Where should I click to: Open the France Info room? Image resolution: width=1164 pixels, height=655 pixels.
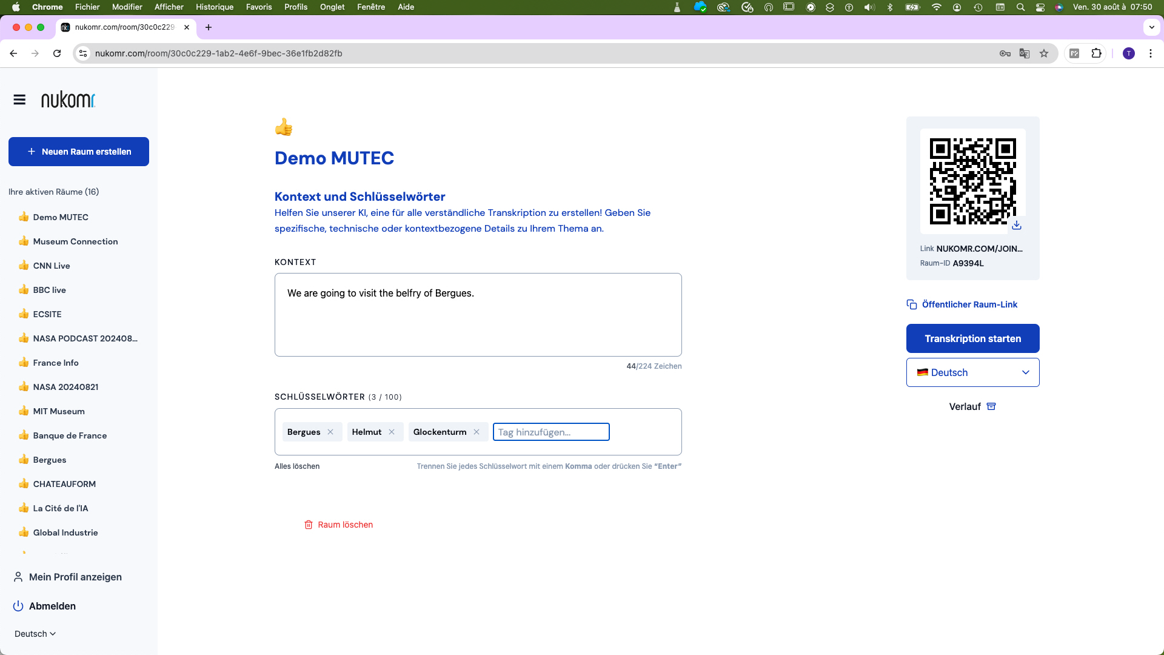(56, 363)
